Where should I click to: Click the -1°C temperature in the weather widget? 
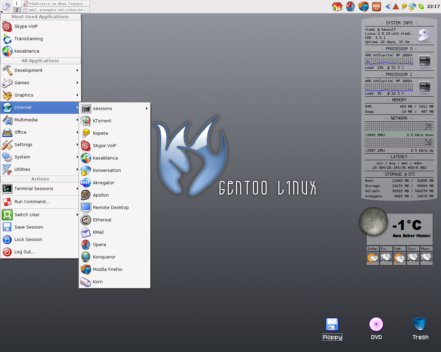point(407,225)
